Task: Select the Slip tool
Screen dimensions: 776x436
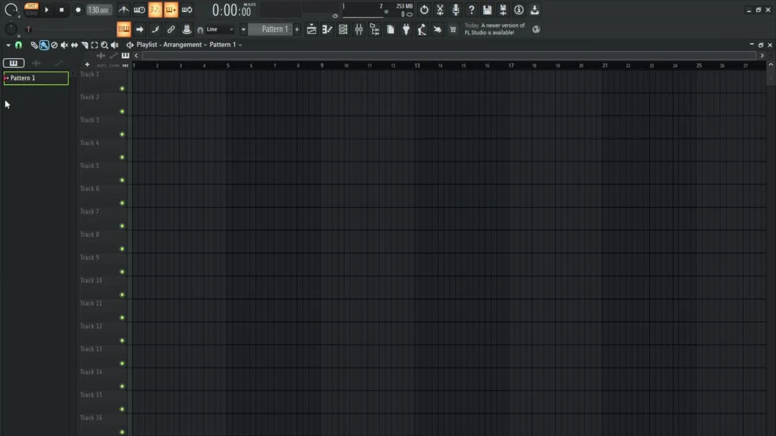Action: click(x=75, y=45)
